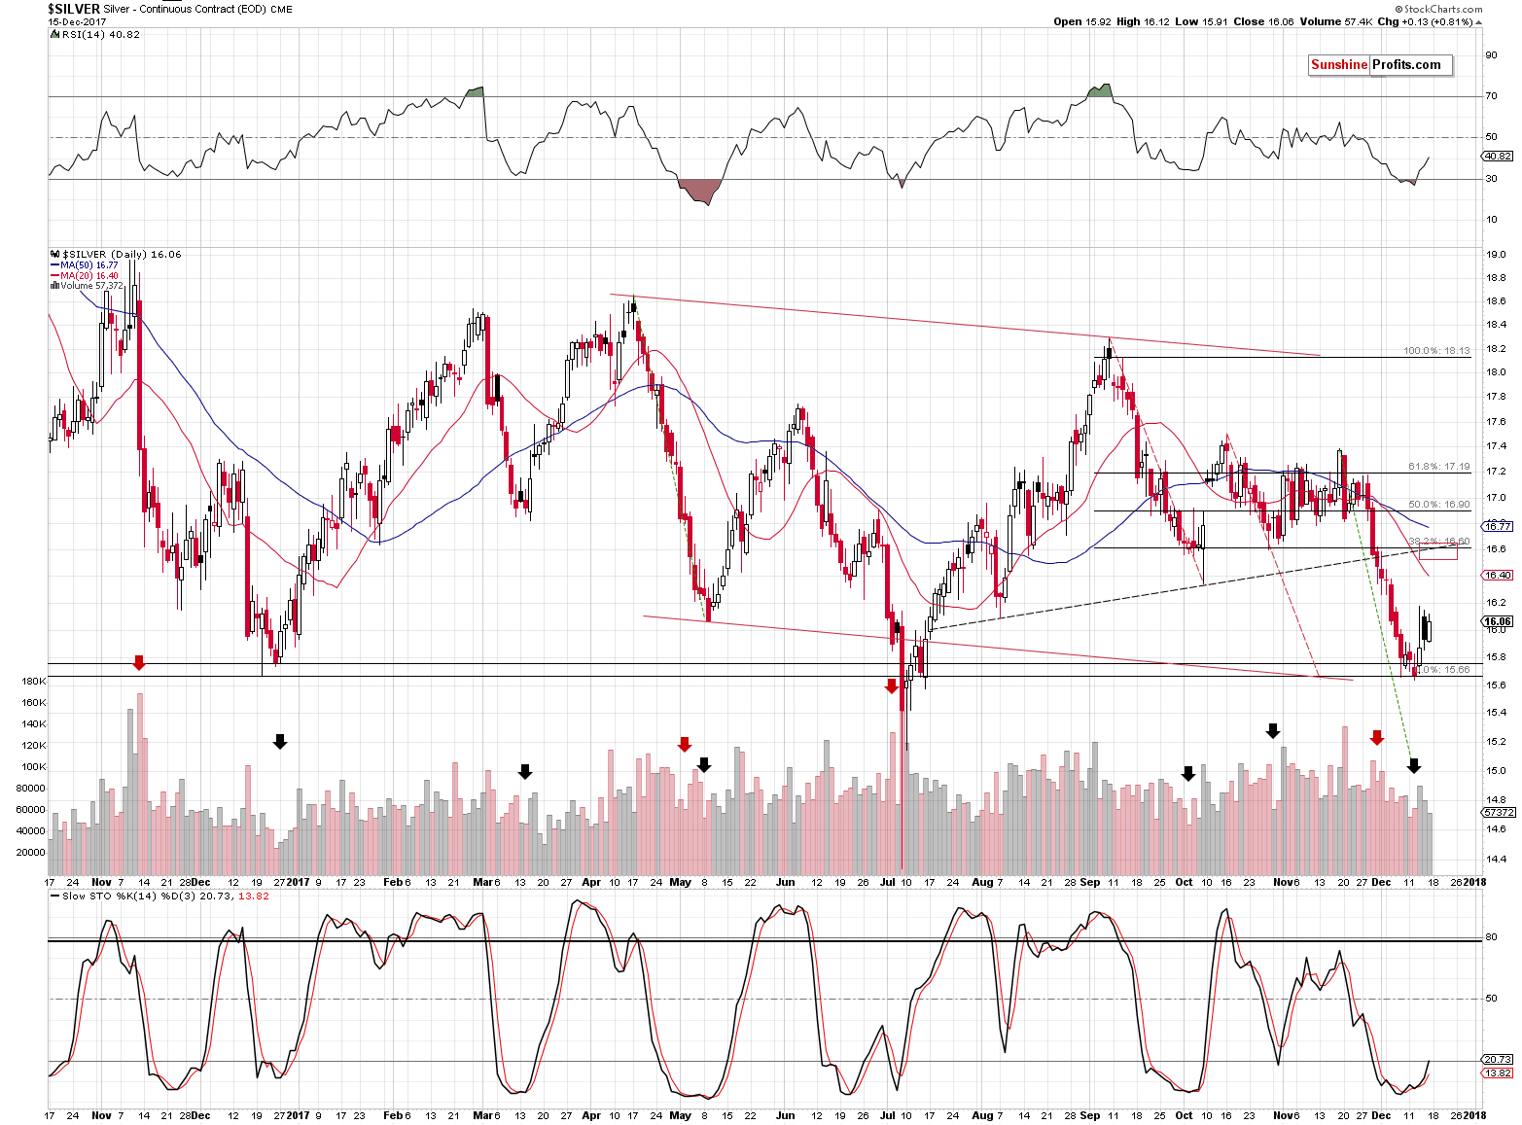Click the RSI axis 10 label
1522x1125 pixels.
click(x=1492, y=220)
